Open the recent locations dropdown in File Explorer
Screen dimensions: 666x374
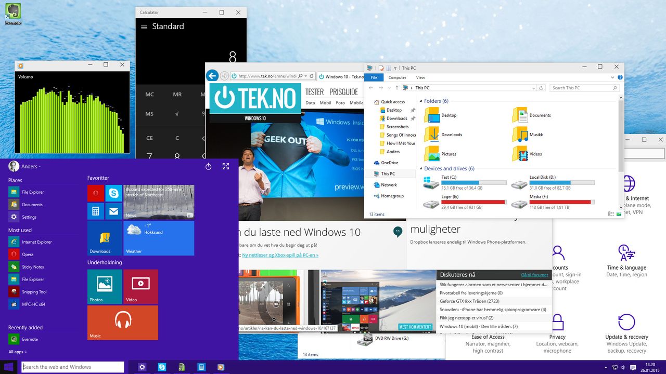click(x=388, y=88)
